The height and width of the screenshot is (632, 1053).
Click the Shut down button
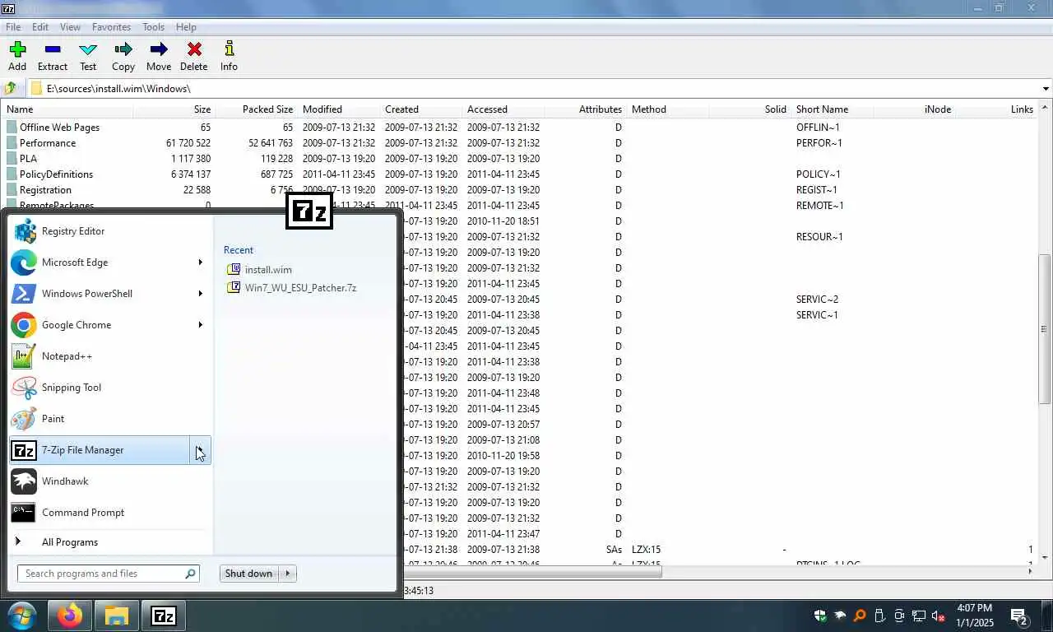click(248, 574)
